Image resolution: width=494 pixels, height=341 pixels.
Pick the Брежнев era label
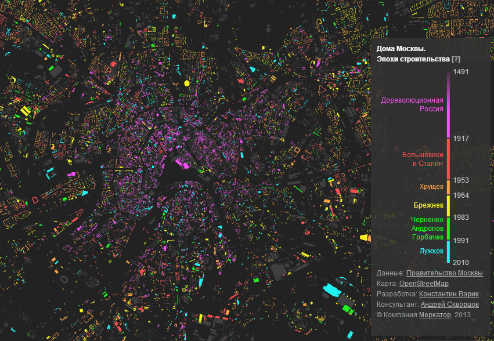[428, 206]
